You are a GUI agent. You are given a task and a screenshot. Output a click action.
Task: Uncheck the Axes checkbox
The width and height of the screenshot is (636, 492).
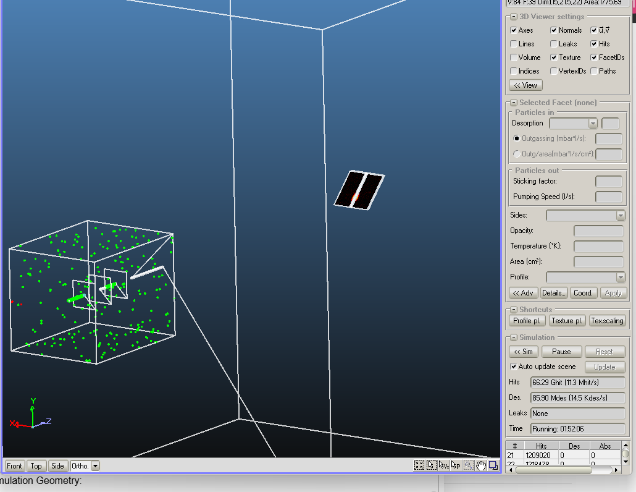click(514, 30)
